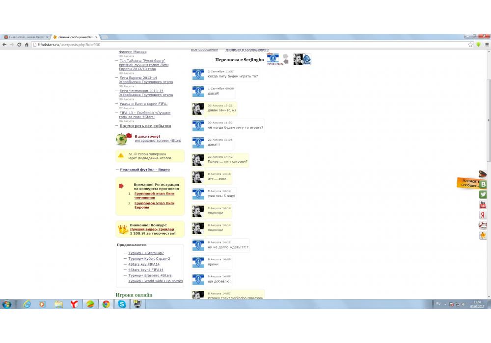This screenshot has height=343, width=491.
Task: Click the address bar with fifa4stars.ru URL
Action: [x=245, y=45]
